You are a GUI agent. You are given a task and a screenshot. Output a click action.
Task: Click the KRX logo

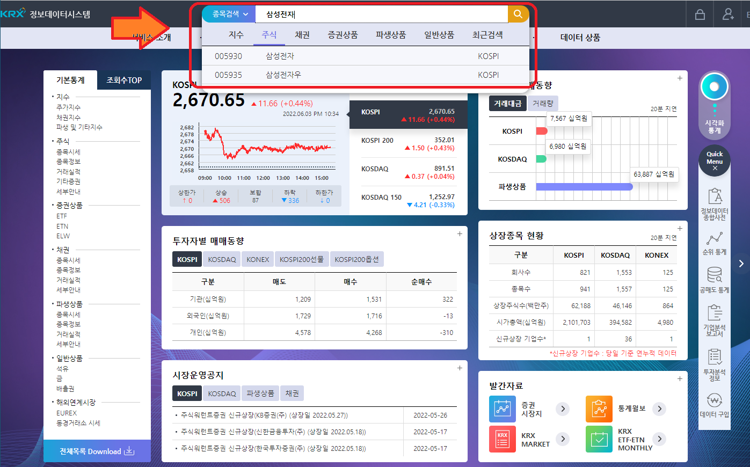(13, 13)
